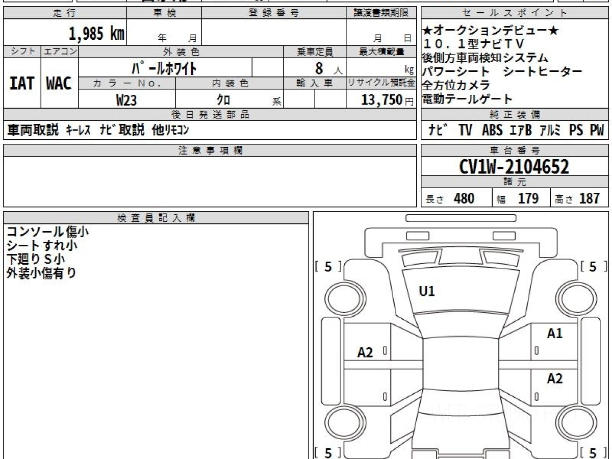
Task: Select the TV item in 純正装備
Action: pyautogui.click(x=465, y=131)
